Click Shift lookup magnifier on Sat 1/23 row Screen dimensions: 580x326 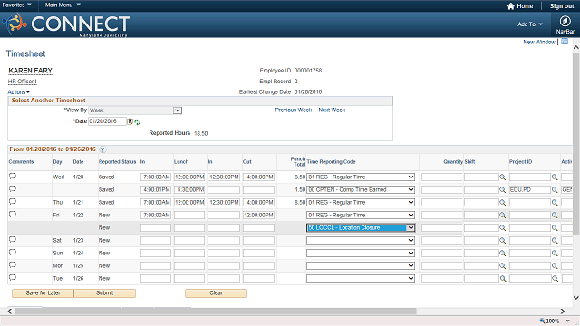coord(502,241)
